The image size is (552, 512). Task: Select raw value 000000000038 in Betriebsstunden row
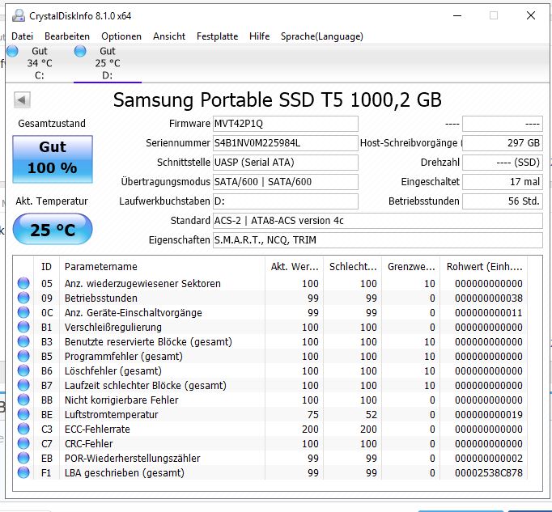tap(489, 298)
